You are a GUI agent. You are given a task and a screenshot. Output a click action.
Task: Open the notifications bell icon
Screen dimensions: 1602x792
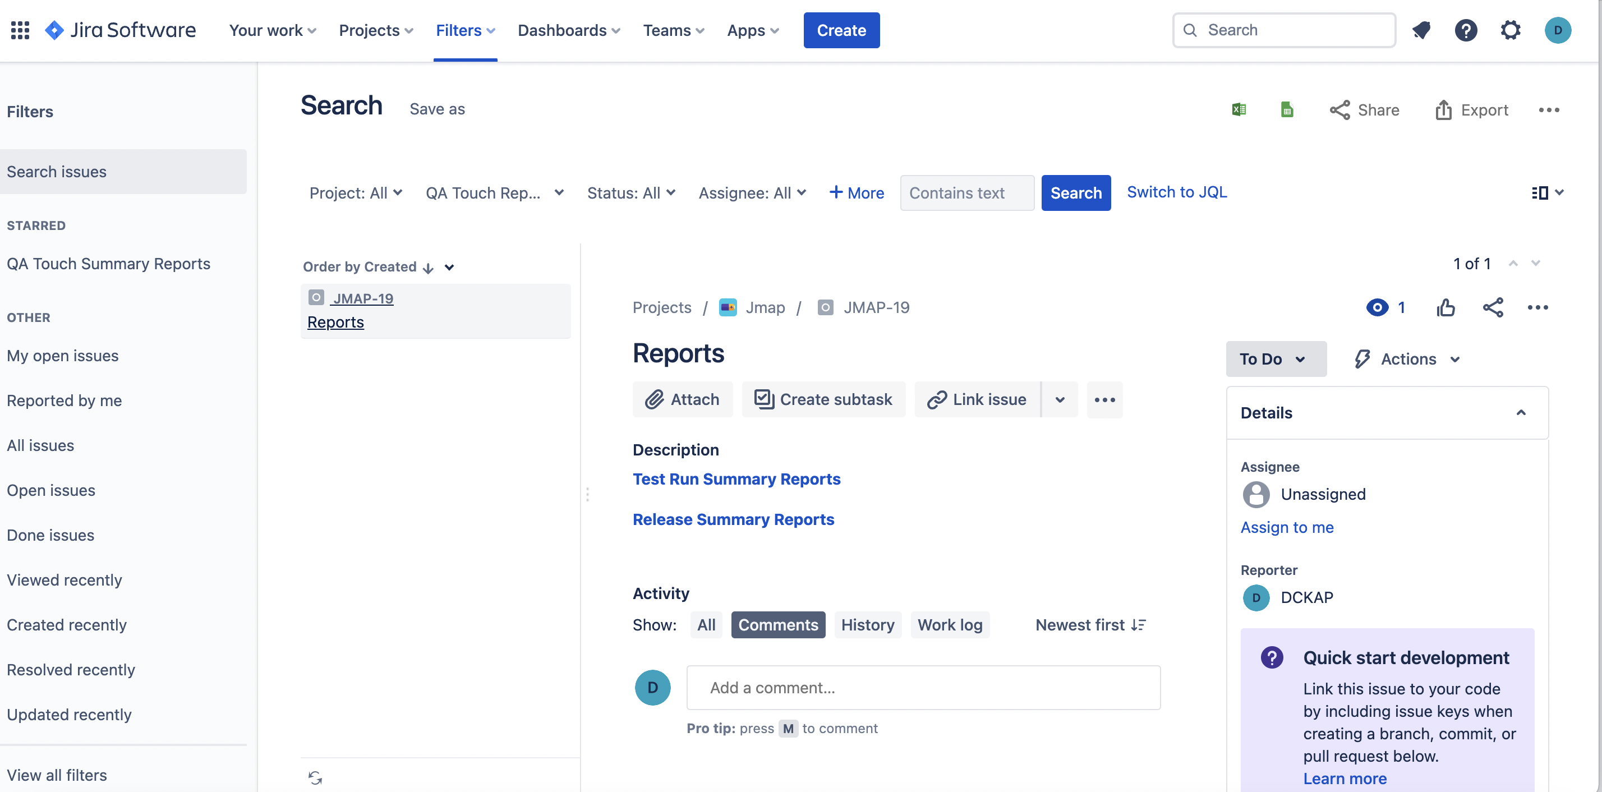[1421, 30]
